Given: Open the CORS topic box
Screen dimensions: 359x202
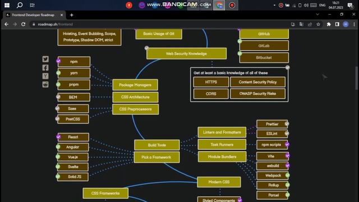Looking at the screenshot, I should click(x=211, y=94).
